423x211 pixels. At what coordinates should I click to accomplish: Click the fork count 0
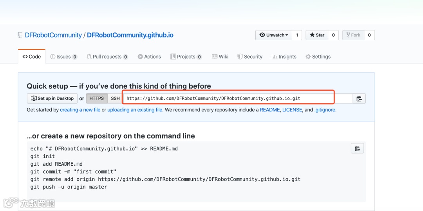tap(369, 35)
